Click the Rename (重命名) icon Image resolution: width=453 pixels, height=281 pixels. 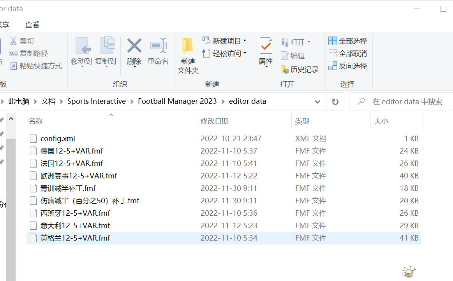pyautogui.click(x=158, y=45)
